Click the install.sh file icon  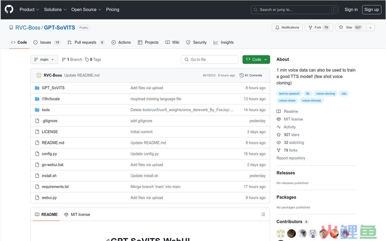point(37,176)
